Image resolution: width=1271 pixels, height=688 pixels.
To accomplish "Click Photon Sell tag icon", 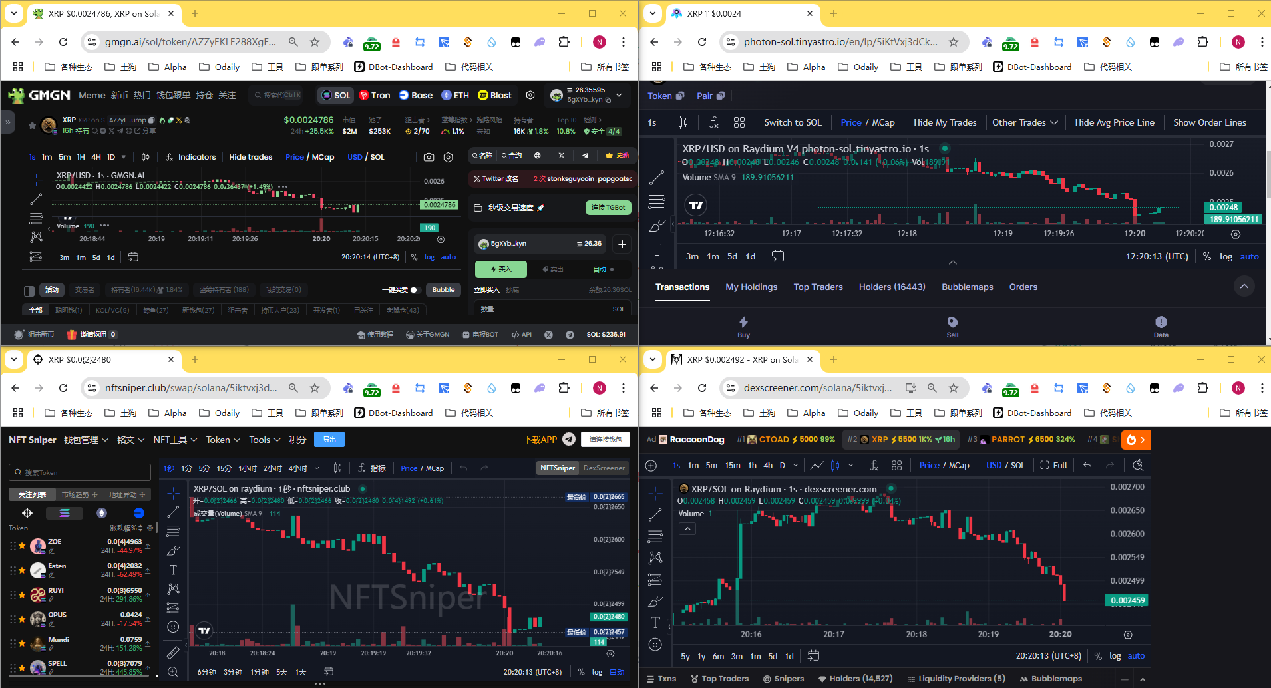I will (x=952, y=322).
